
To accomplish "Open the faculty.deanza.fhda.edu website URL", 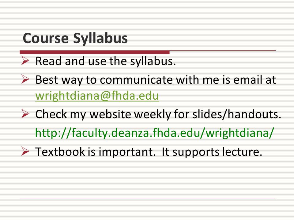I will click(155, 133).
